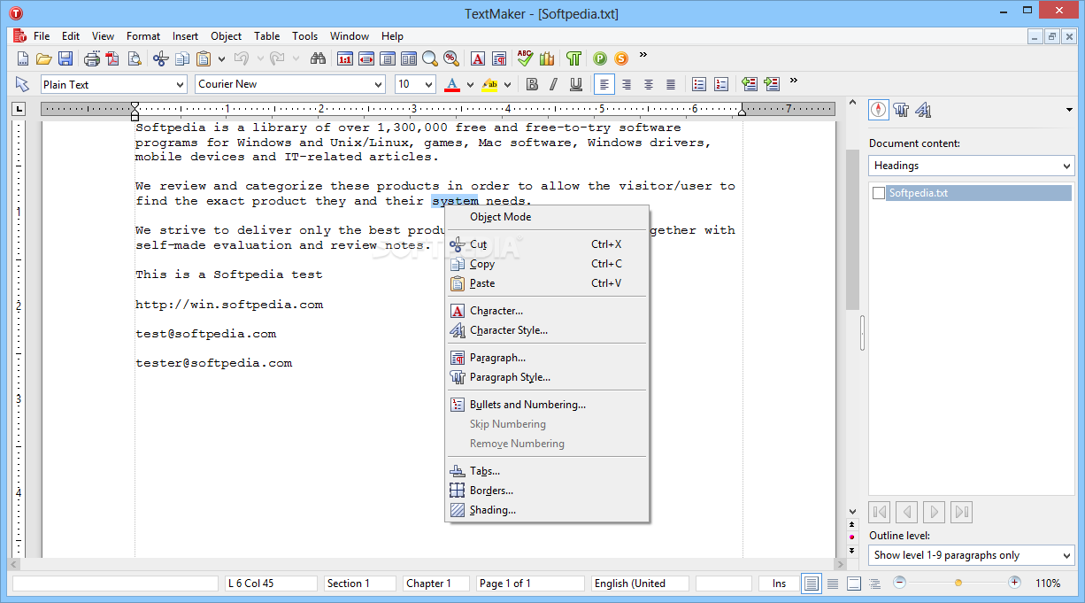Choose Character... from the context menu
This screenshot has height=603, width=1085.
pyautogui.click(x=546, y=311)
